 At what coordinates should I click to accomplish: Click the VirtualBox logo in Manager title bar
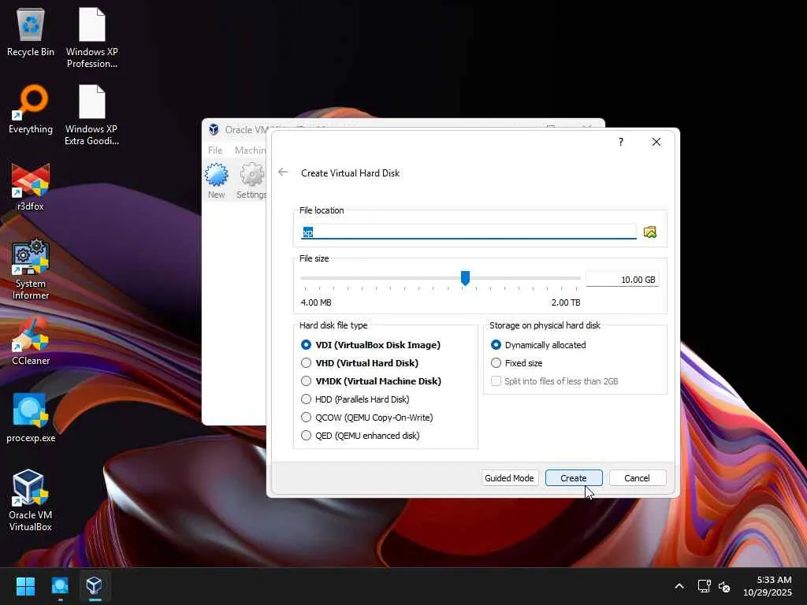[214, 130]
